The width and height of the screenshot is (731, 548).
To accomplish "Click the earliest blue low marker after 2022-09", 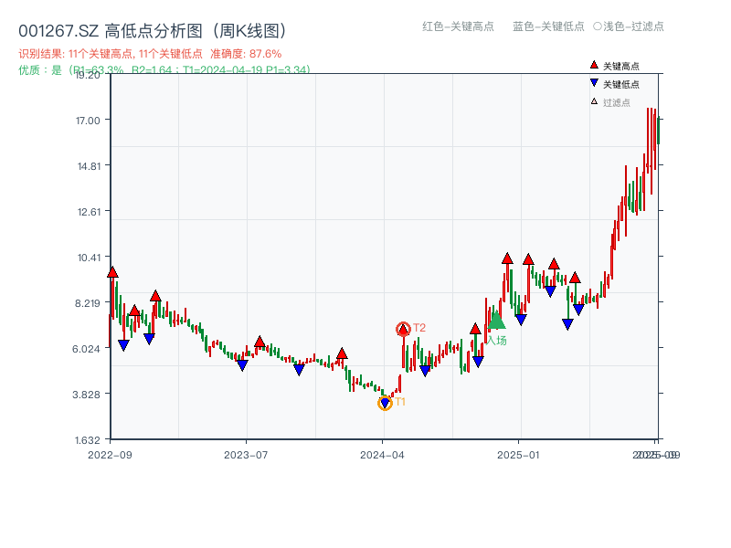I will click(123, 345).
